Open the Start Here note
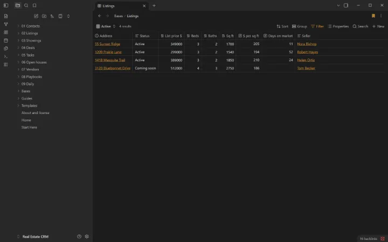The height and width of the screenshot is (242, 388). coord(29,127)
